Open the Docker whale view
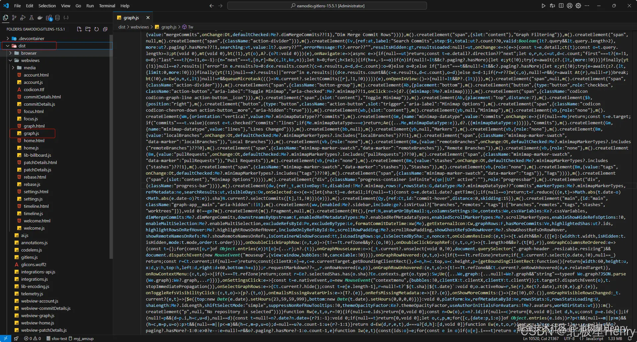Image resolution: width=637 pixels, height=342 pixels. pyautogui.click(x=40, y=18)
